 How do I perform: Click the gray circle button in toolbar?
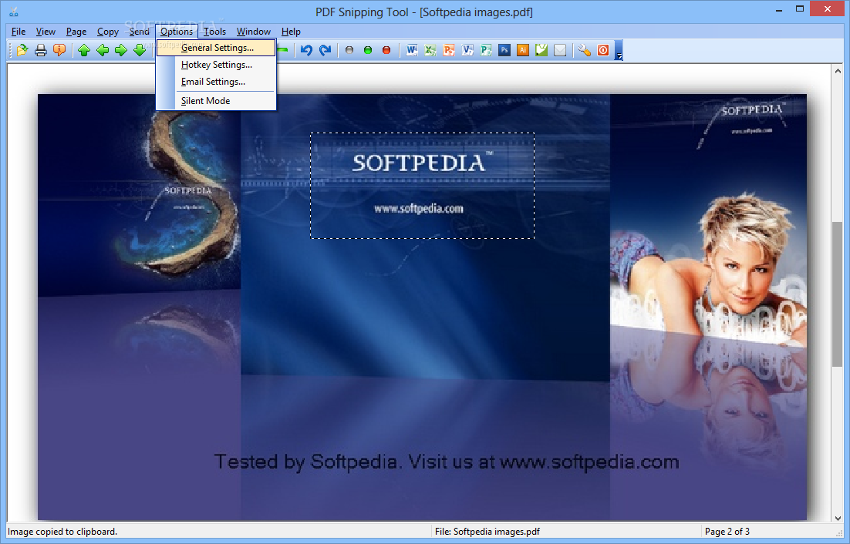(349, 50)
